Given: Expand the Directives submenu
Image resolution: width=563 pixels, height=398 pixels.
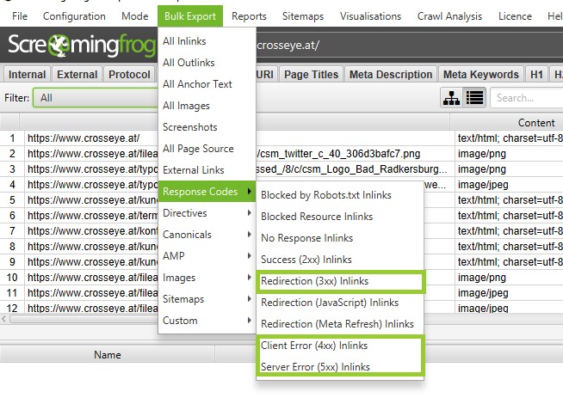Looking at the screenshot, I should (x=207, y=213).
